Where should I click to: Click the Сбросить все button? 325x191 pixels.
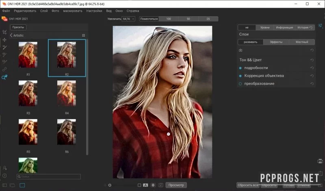(248, 185)
